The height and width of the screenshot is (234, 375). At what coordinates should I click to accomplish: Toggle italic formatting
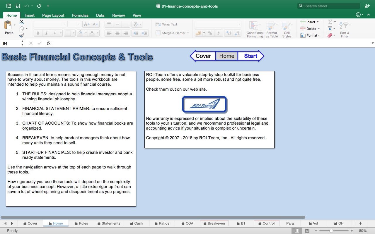pyautogui.click(x=46, y=33)
